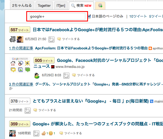Image resolution: width=163 pixels, height=139 pixels.
Task: Open related article Apr.Foolism: 日本ではFacebook link
Action: tap(91, 48)
